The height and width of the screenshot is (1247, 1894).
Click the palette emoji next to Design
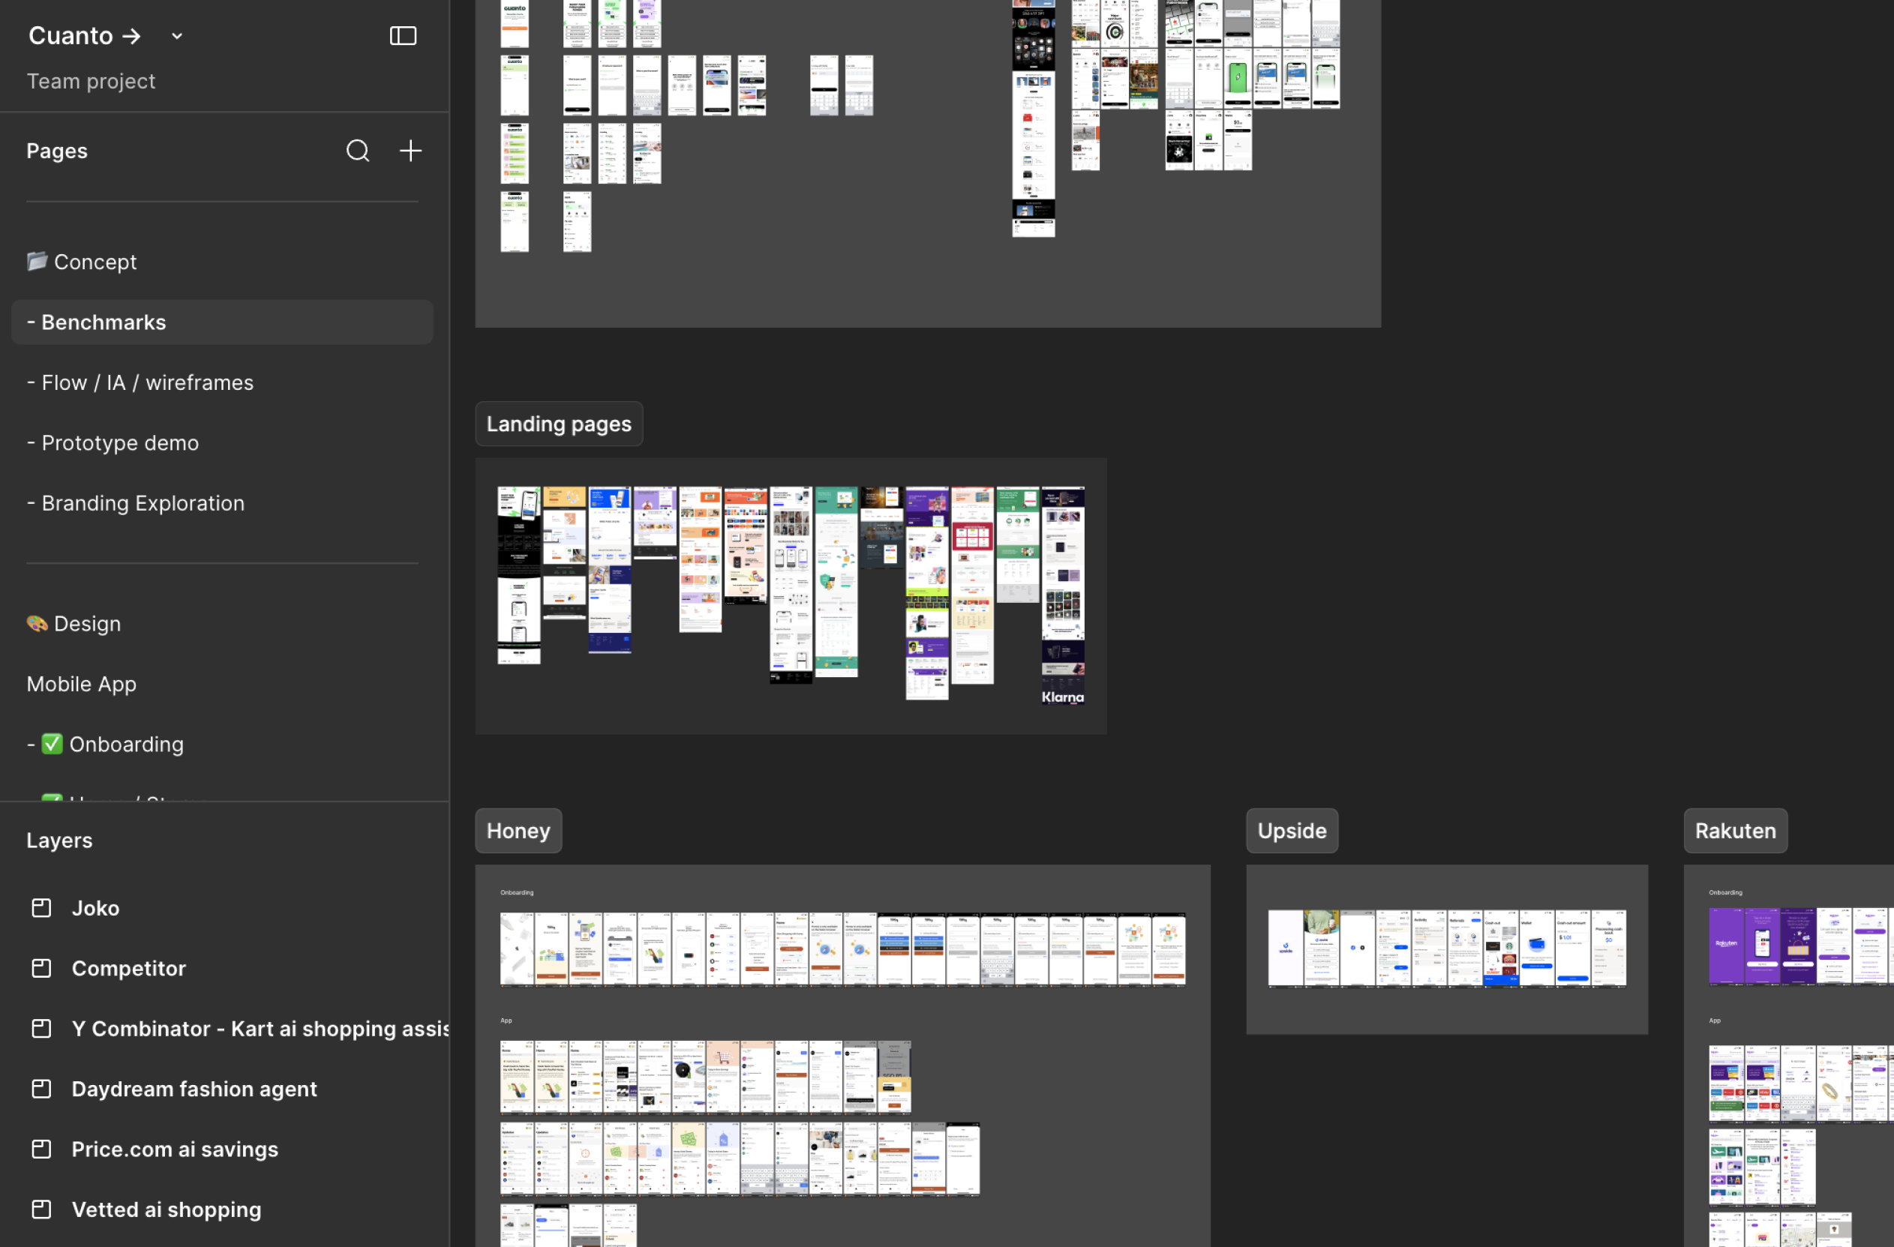pos(37,624)
